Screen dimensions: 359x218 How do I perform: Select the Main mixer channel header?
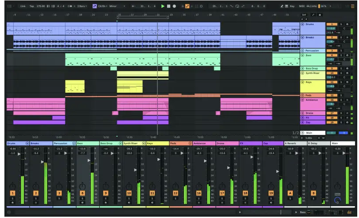pos(343,143)
